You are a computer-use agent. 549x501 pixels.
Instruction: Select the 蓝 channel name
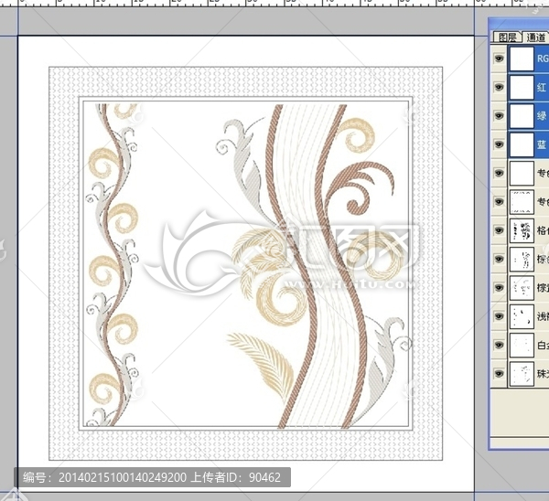(x=542, y=144)
